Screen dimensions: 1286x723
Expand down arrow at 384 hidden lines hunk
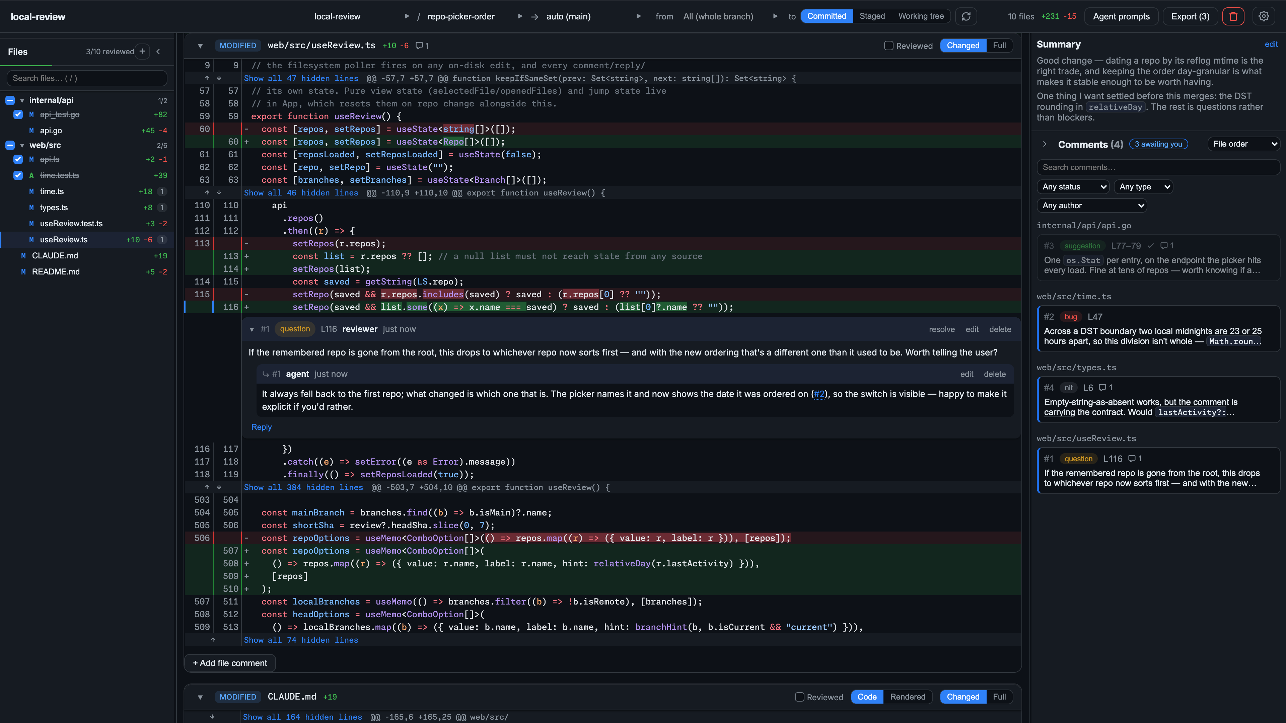(x=219, y=487)
